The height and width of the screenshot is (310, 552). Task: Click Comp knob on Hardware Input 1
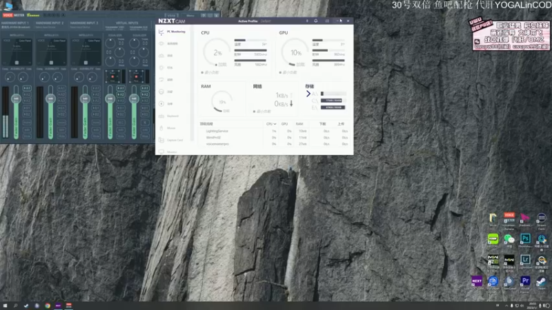10,77
